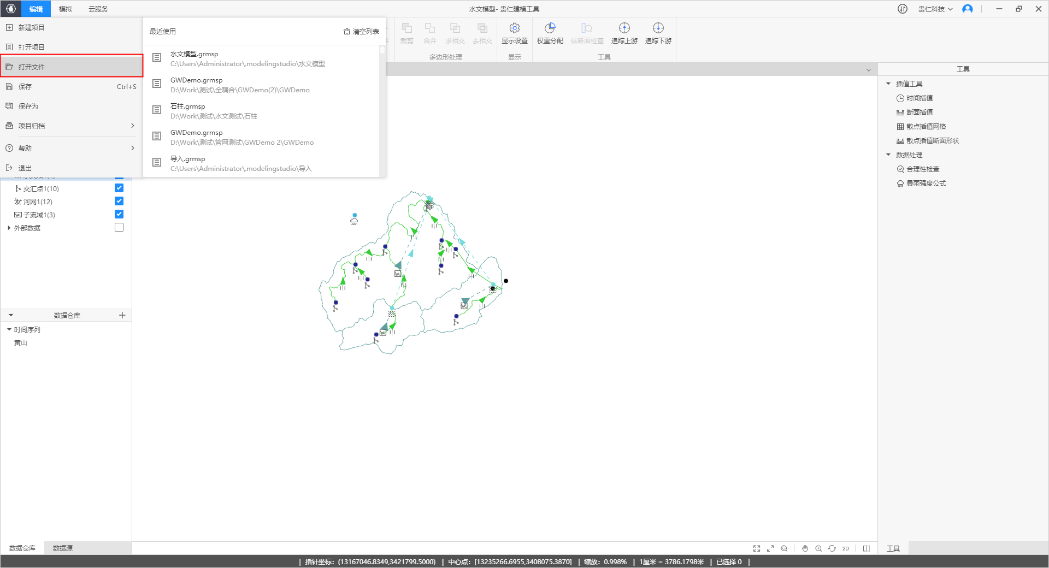Collapse the 插值工具 tree group
1049x568 pixels.
point(888,84)
